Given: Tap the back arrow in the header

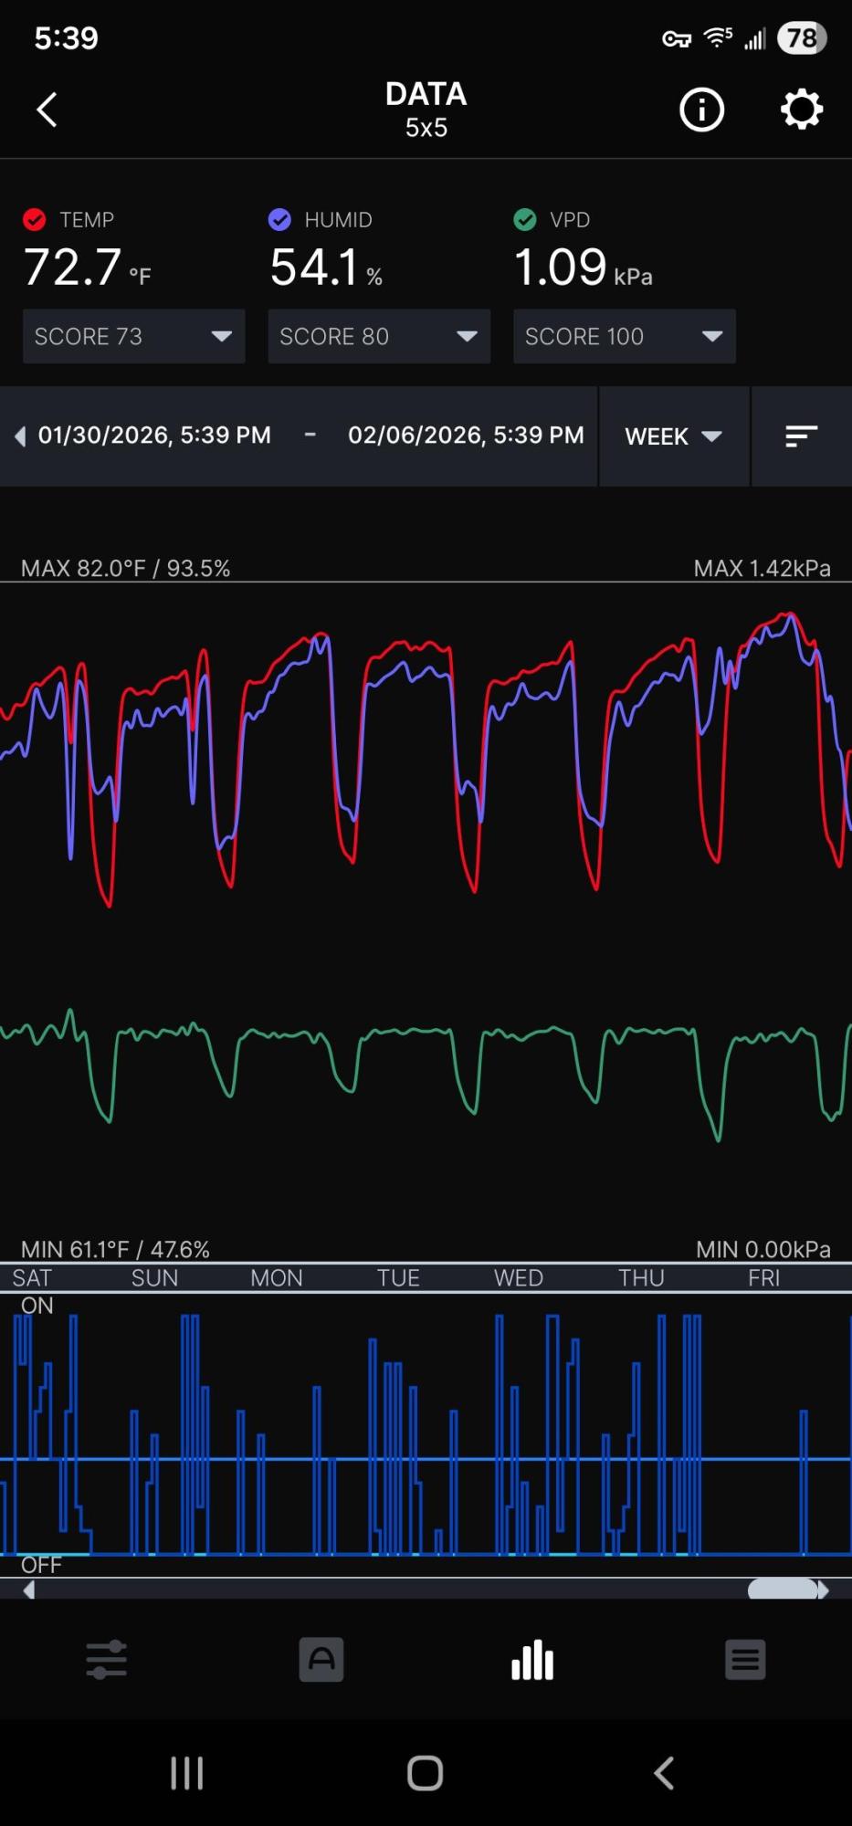Looking at the screenshot, I should [47, 110].
